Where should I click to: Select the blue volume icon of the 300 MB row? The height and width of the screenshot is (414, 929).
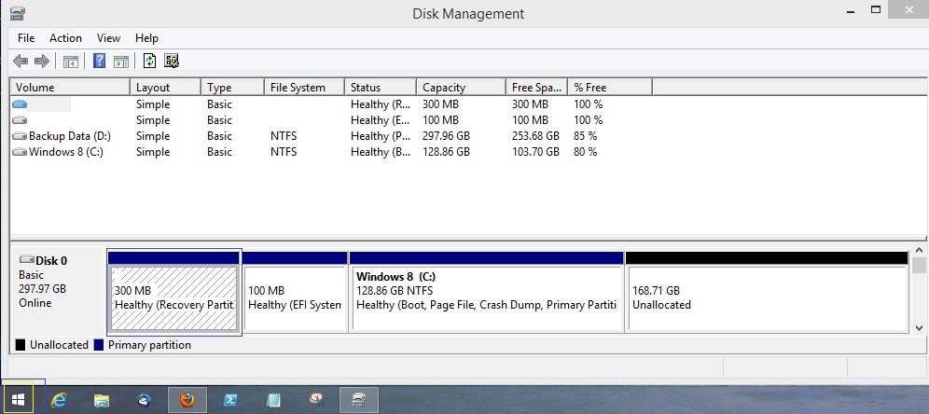tap(20, 104)
